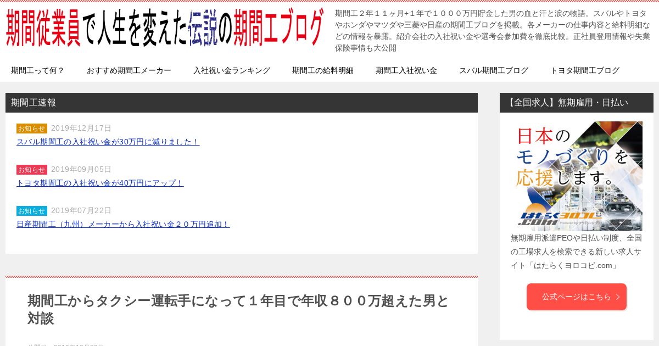Open the taxi driver interview article title
This screenshot has width=659, height=346.
click(x=238, y=309)
